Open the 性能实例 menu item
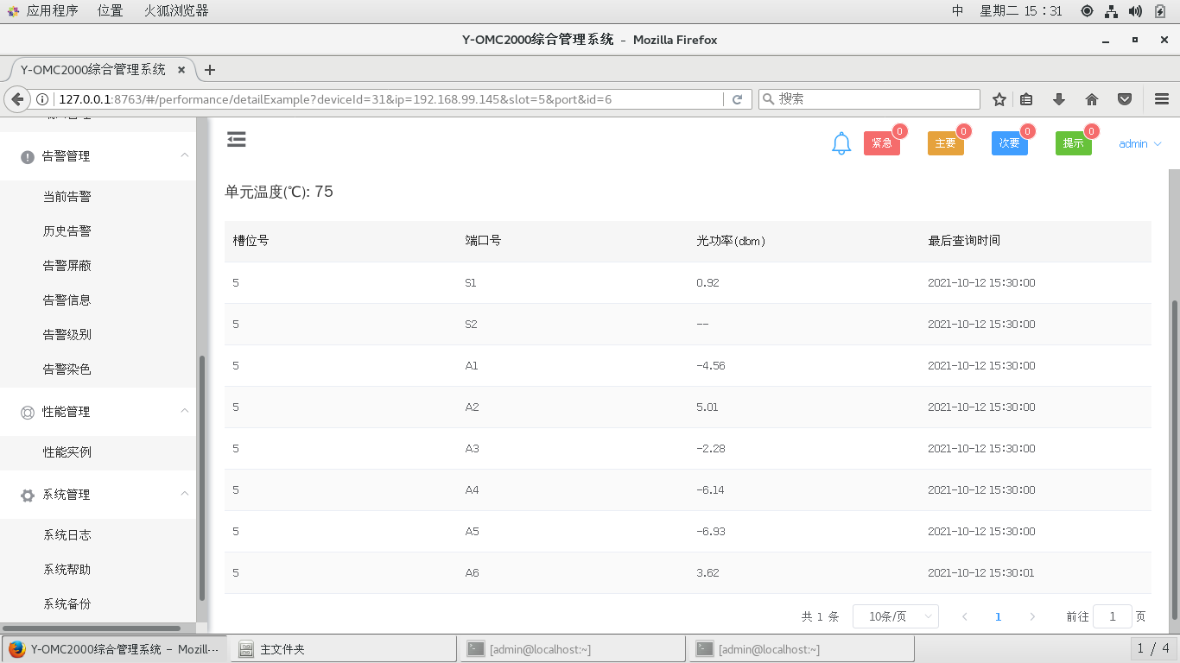Viewport: 1180px width, 663px height. coord(67,452)
